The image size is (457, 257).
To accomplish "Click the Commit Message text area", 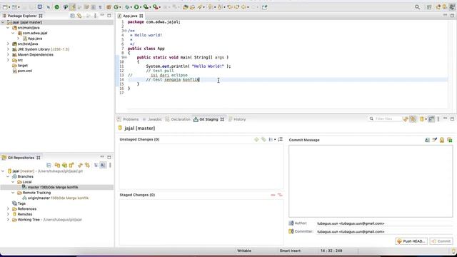I will coord(371,181).
